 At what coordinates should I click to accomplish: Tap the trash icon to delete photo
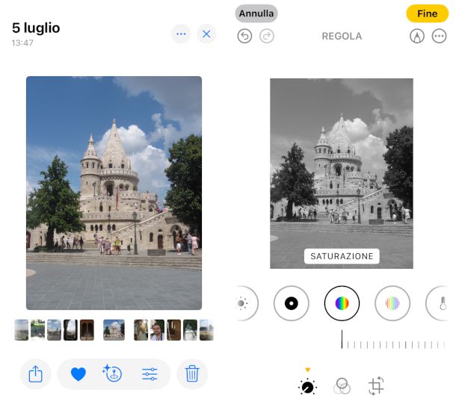pyautogui.click(x=192, y=374)
